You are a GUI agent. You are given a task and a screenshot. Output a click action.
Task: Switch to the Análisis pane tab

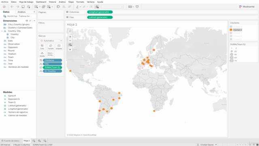tap(21, 12)
